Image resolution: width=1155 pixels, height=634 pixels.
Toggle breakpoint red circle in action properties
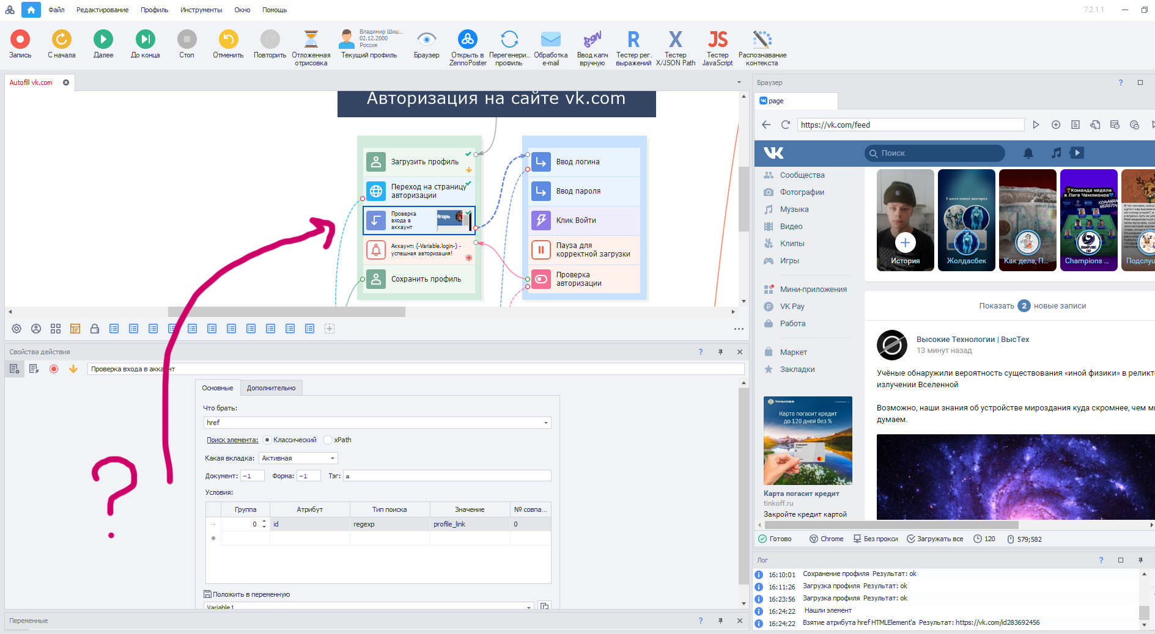point(54,369)
